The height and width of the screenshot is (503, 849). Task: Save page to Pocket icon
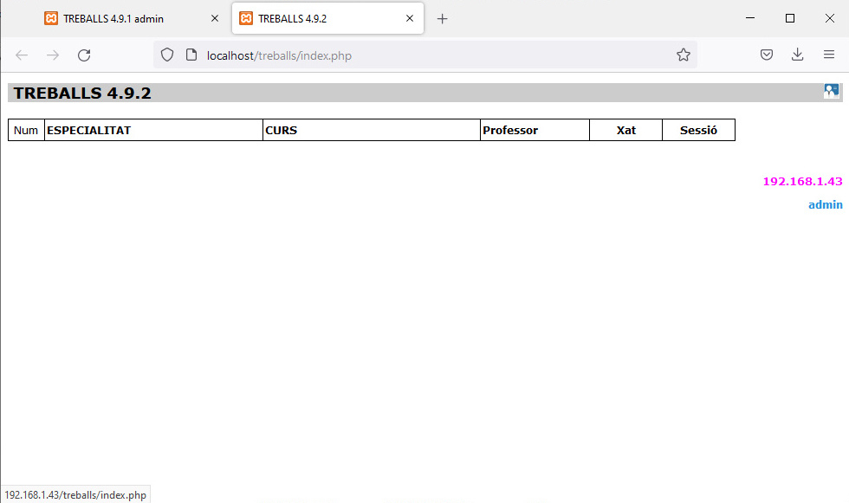pyautogui.click(x=766, y=55)
